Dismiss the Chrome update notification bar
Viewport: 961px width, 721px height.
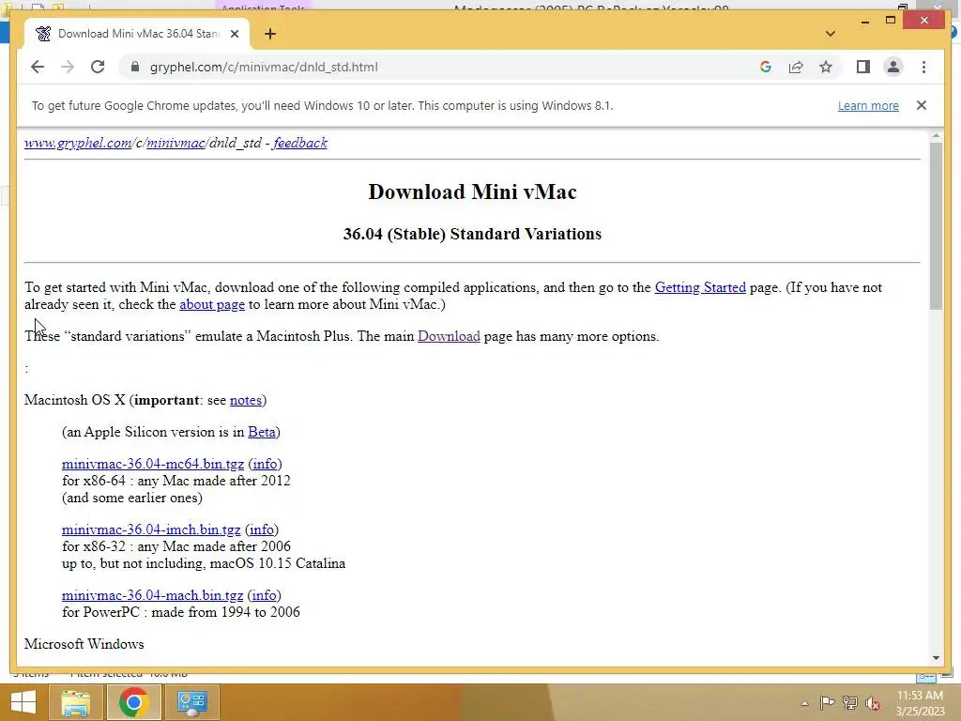pos(922,105)
